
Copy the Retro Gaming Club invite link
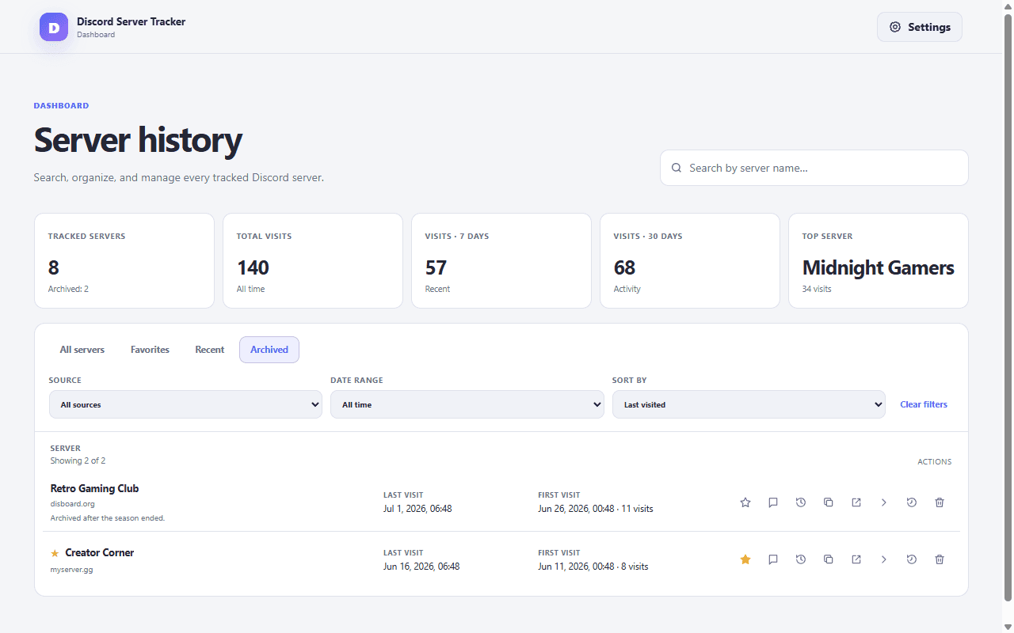point(829,502)
